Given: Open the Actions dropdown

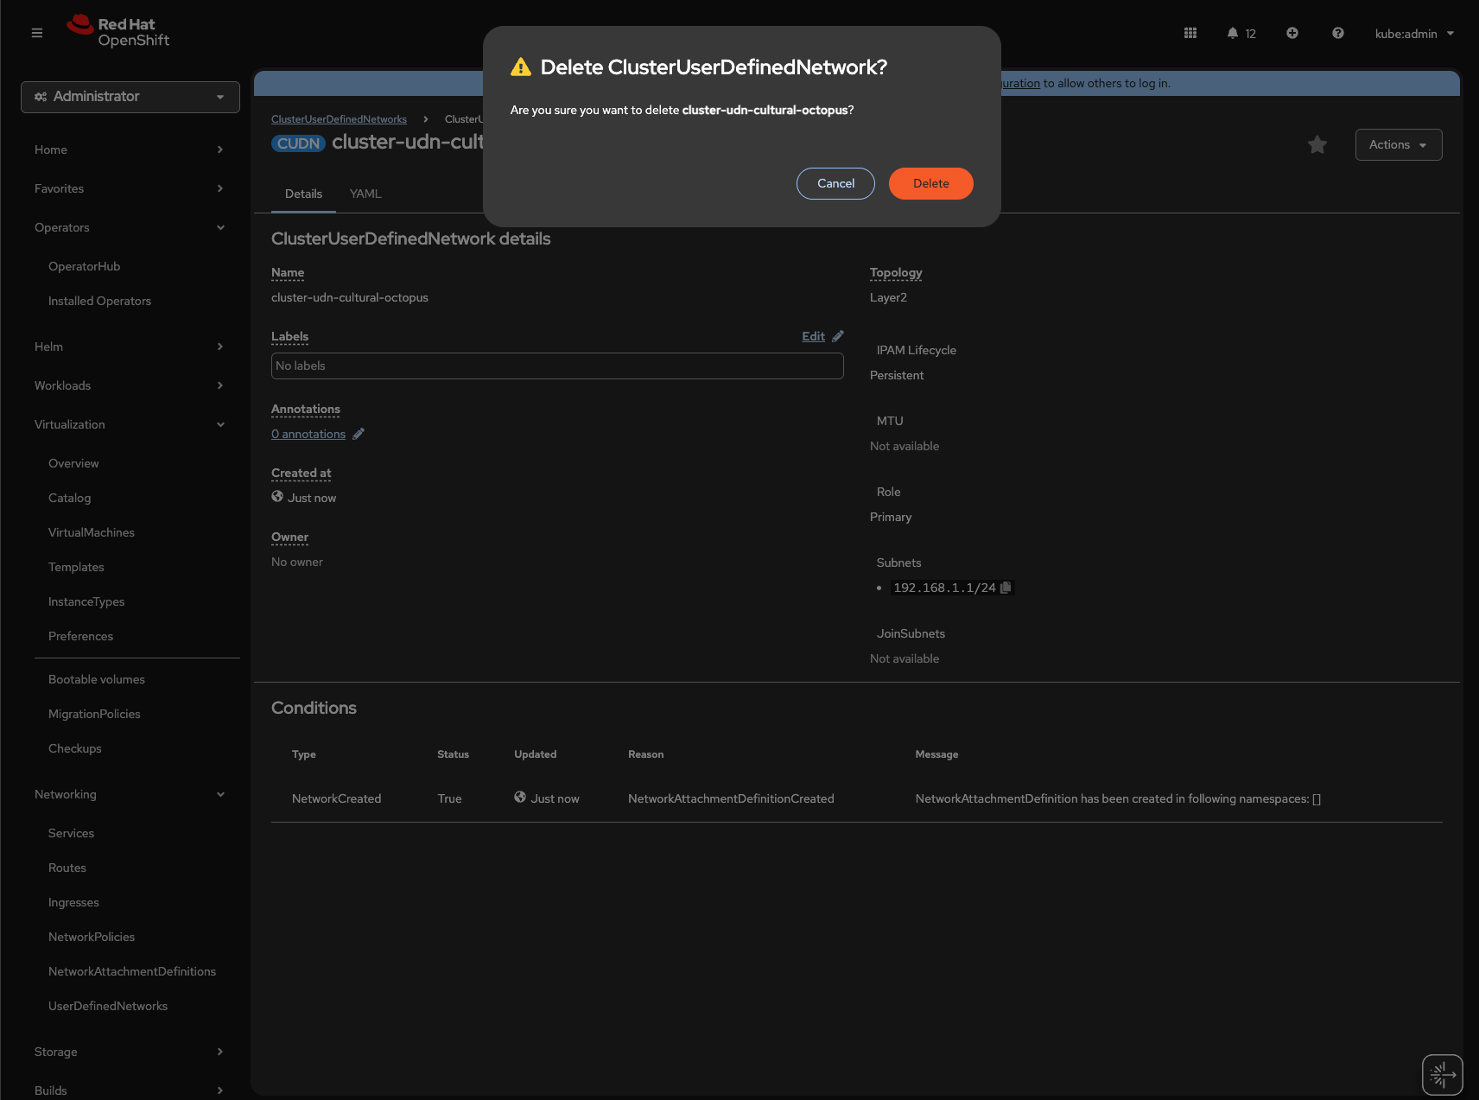Looking at the screenshot, I should tap(1399, 144).
